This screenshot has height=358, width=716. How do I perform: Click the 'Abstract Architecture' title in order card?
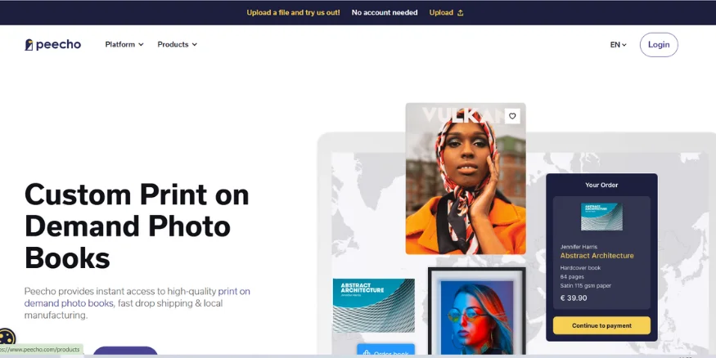[597, 256]
